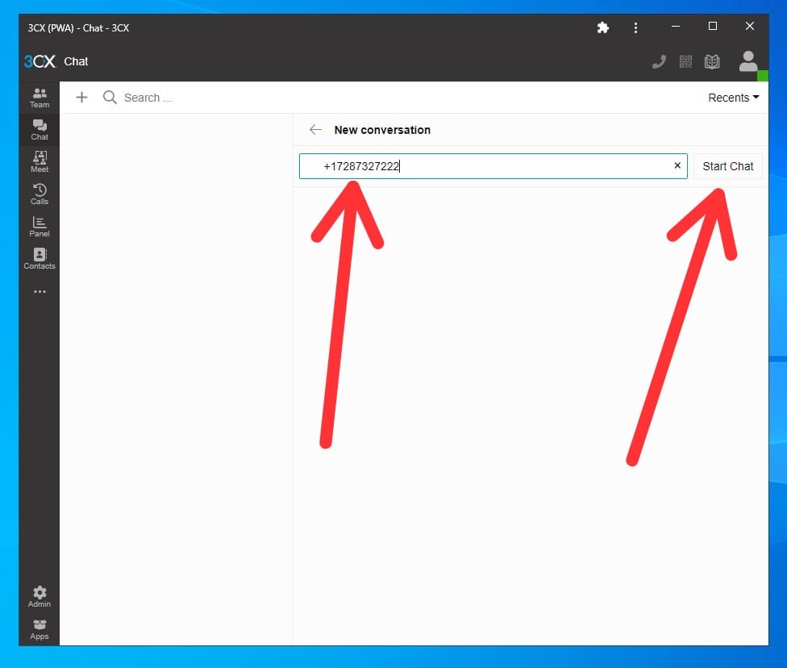Open Contacts from the sidebar
Image resolution: width=787 pixels, height=668 pixels.
(x=40, y=258)
